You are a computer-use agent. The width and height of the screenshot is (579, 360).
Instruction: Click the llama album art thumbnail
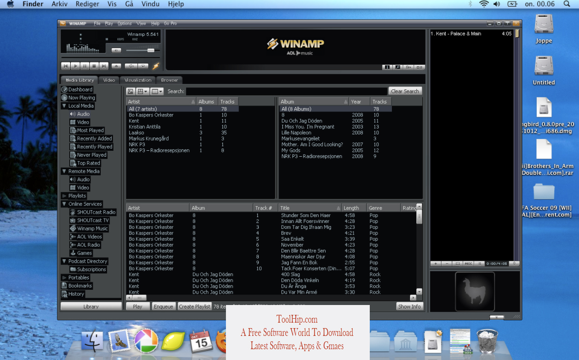(x=475, y=292)
